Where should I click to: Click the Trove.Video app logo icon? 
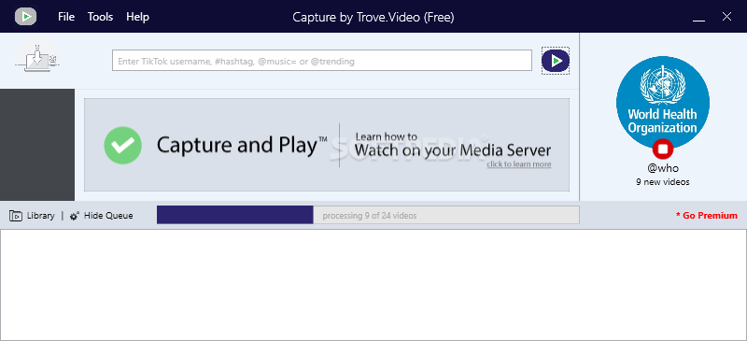25,17
